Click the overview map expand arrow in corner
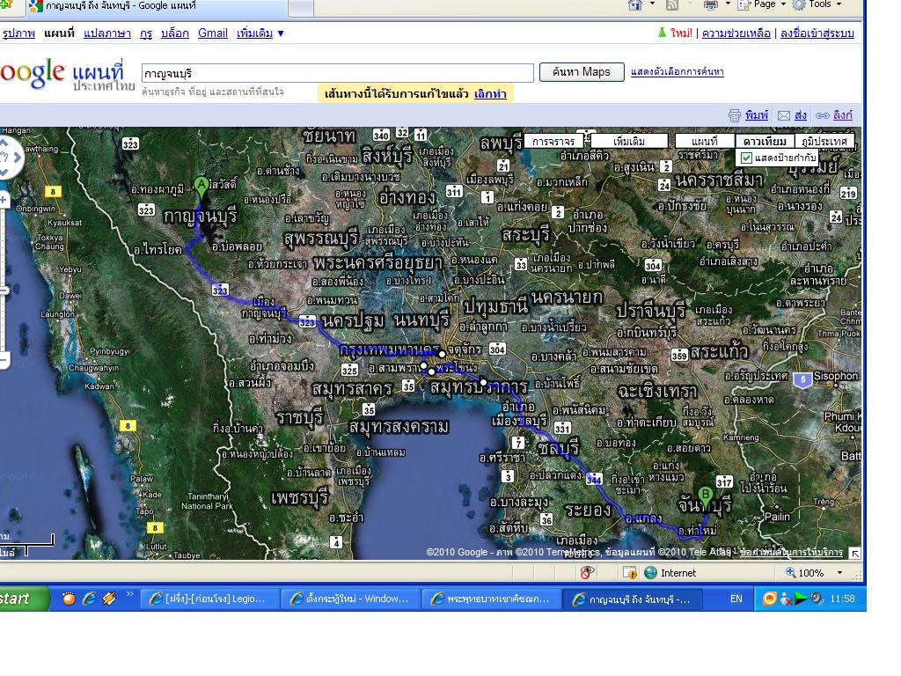The height and width of the screenshot is (676, 901). pyautogui.click(x=853, y=553)
